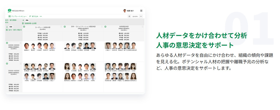Screen dimensions: 280x110
Task: Click the down arrow beside 縦軸
Action: (7, 27)
